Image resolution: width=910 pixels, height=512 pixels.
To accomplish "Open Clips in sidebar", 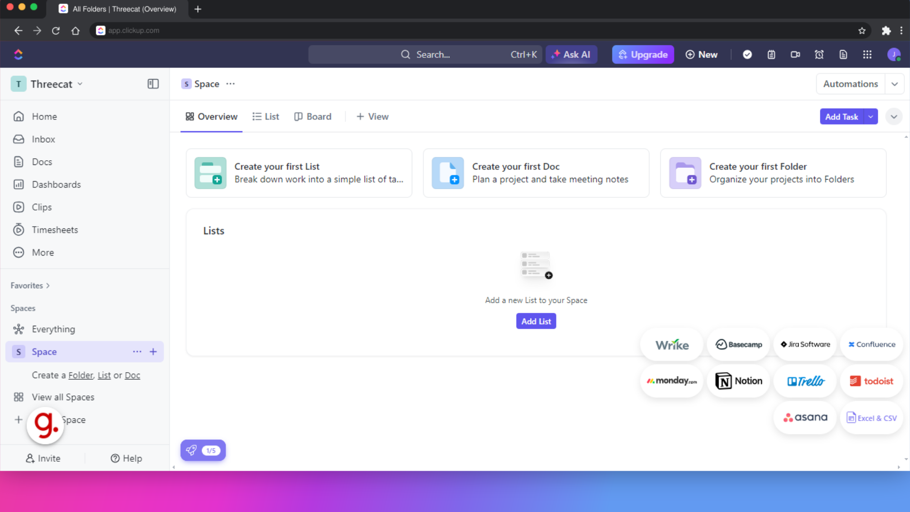I will (x=85, y=207).
